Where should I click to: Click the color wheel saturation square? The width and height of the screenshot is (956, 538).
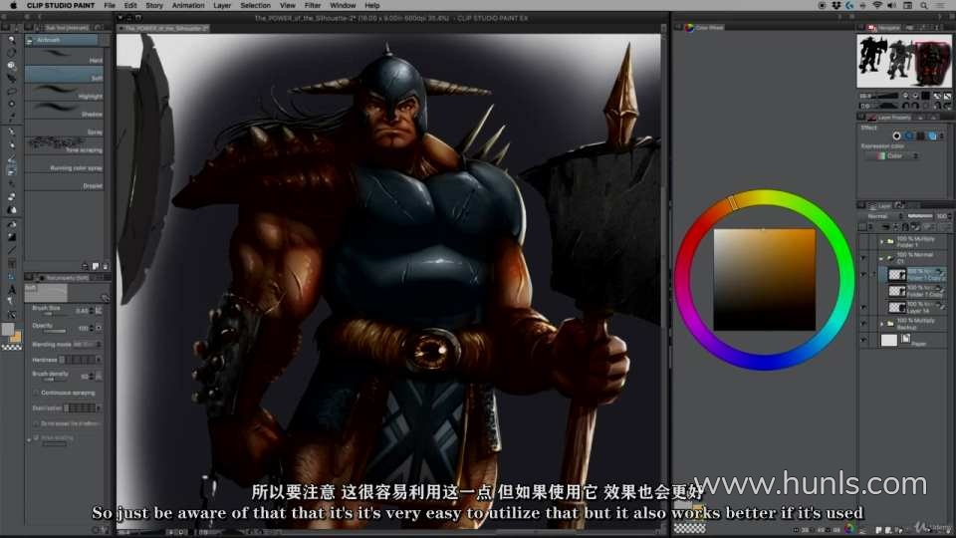coord(764,280)
